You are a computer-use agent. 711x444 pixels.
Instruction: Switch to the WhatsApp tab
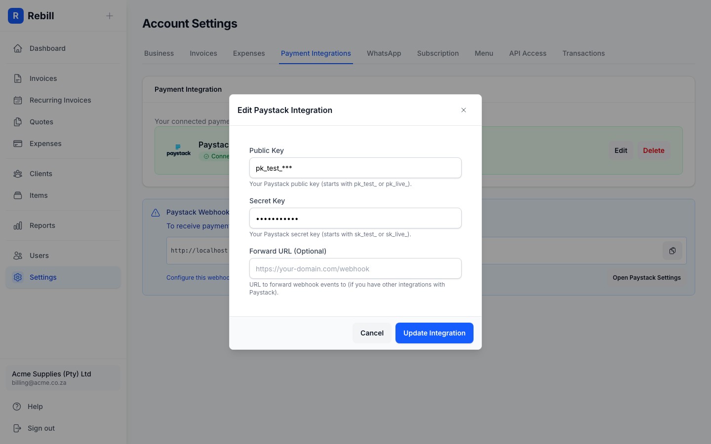point(384,53)
